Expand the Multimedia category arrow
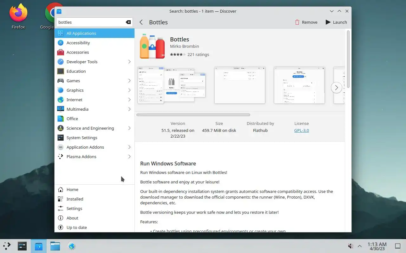 pyautogui.click(x=129, y=109)
